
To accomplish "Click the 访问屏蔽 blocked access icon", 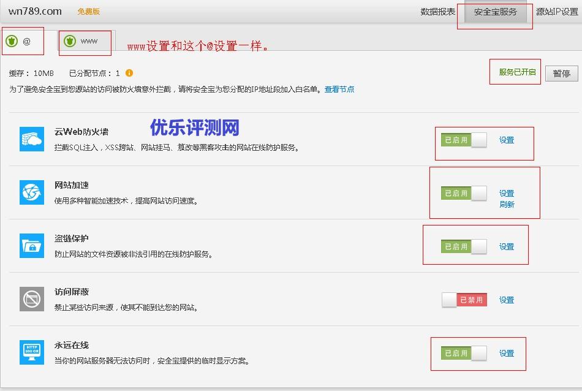I will click(32, 299).
